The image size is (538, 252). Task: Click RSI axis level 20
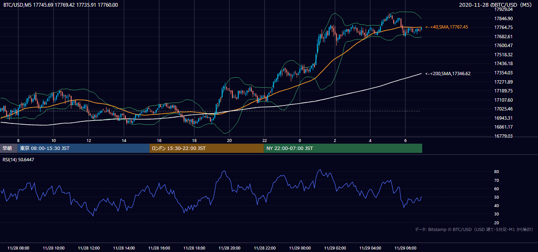tap(497, 223)
